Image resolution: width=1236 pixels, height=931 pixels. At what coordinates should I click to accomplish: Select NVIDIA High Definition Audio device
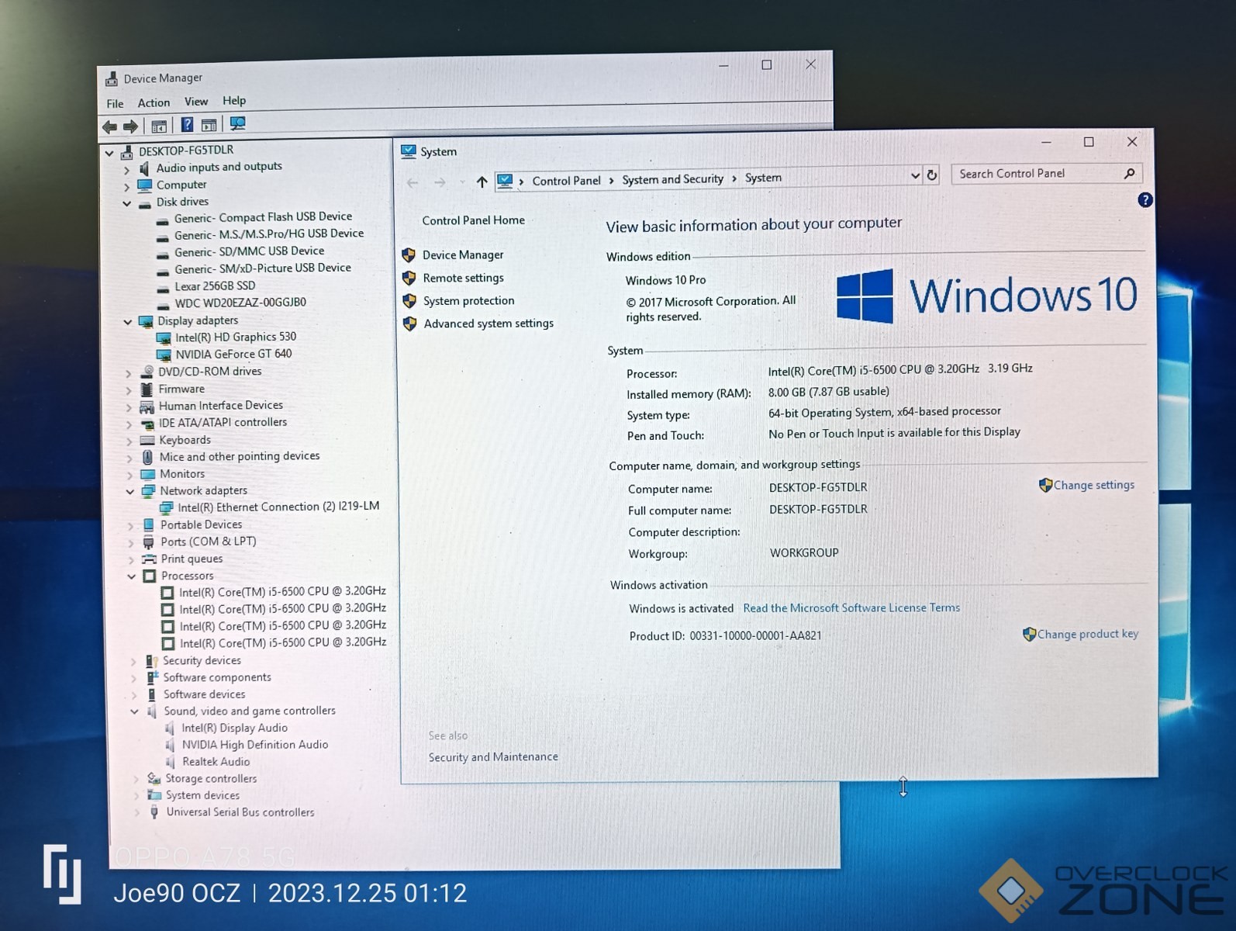tap(255, 745)
